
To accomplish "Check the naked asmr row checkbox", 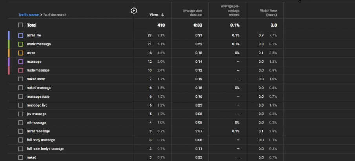I will 21,79.
